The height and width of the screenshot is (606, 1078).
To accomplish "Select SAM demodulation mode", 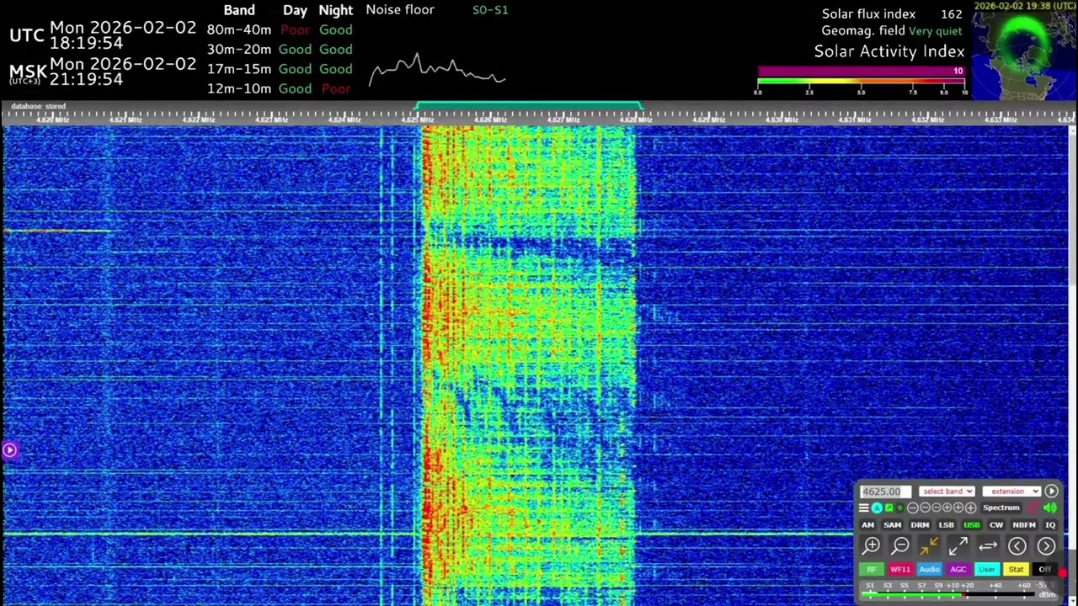I will point(893,525).
